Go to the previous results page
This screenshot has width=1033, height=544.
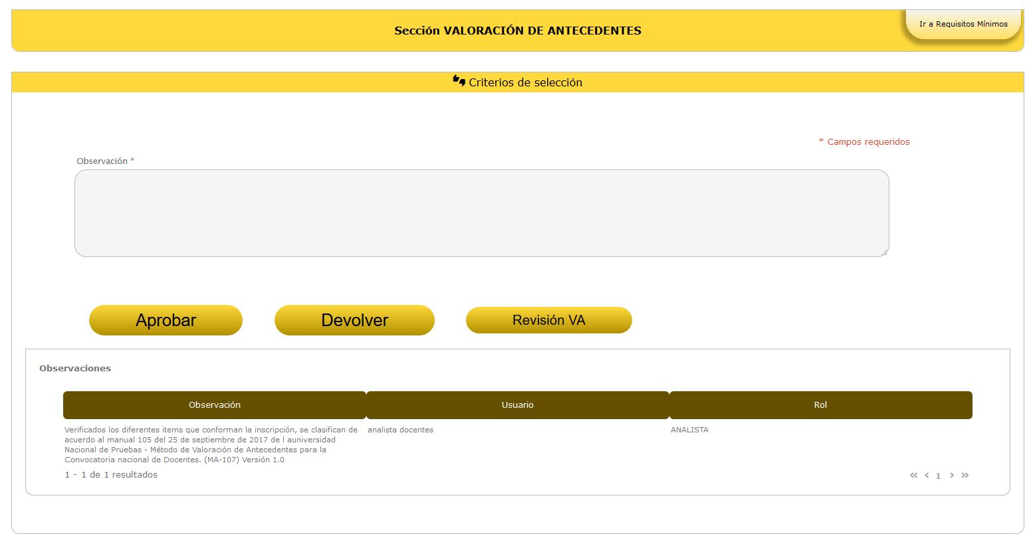click(926, 476)
